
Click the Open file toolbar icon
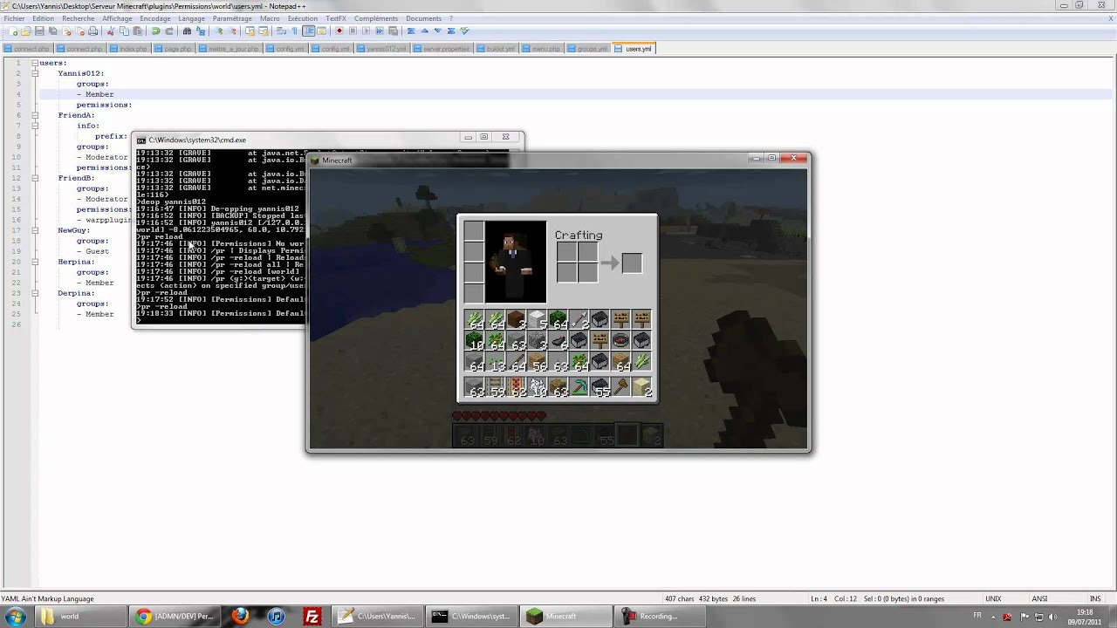26,31
